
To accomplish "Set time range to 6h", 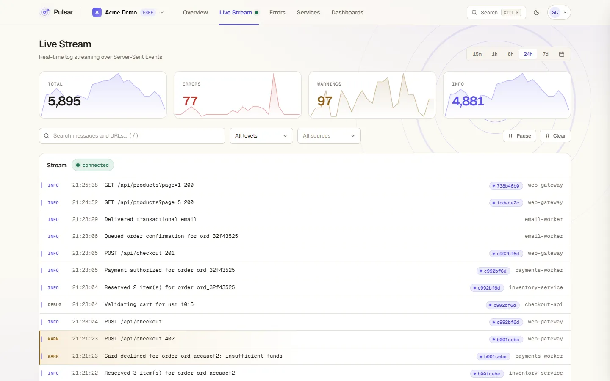I will click(x=511, y=54).
